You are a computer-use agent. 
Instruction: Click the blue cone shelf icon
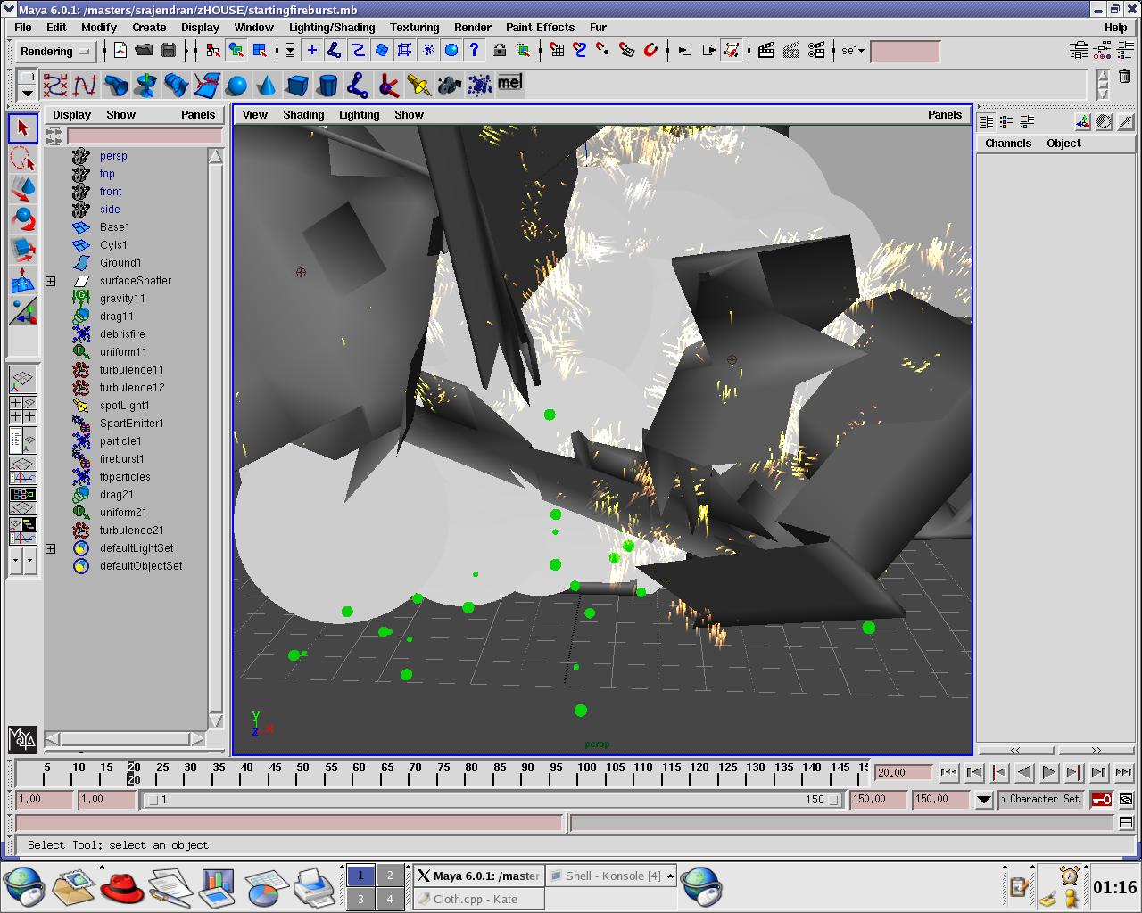tap(267, 86)
